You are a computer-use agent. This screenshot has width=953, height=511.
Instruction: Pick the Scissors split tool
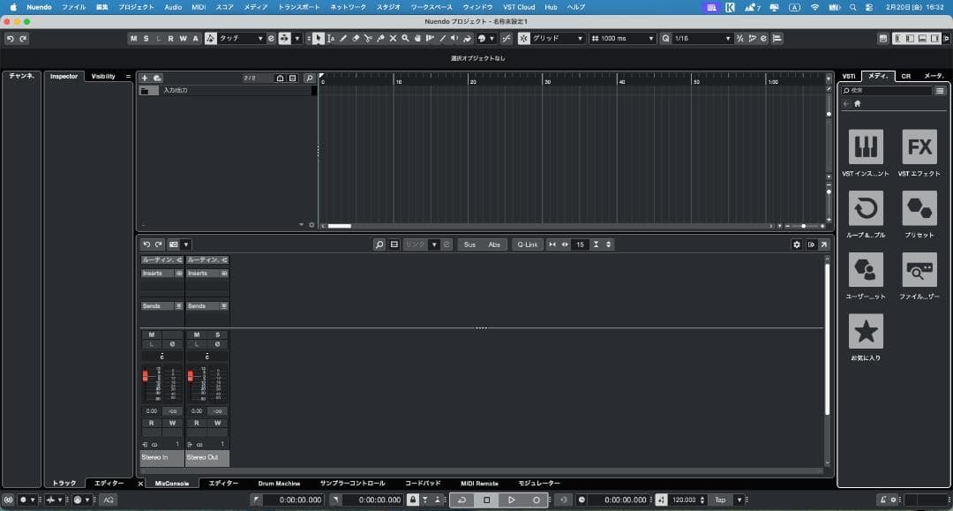point(368,39)
